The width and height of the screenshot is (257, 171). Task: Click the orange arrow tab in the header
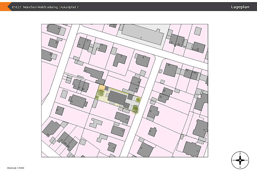pos(6,7)
